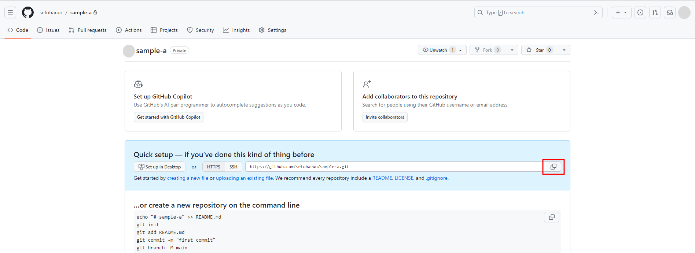Click the 'git commit -m "first commit"' line
Viewport: 695px width, 253px height.
(x=176, y=240)
